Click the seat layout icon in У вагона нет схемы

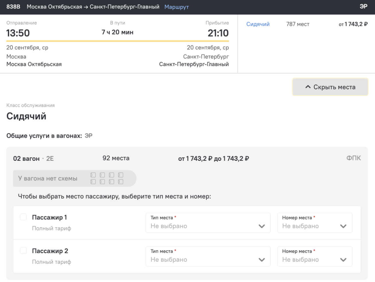coord(107,178)
